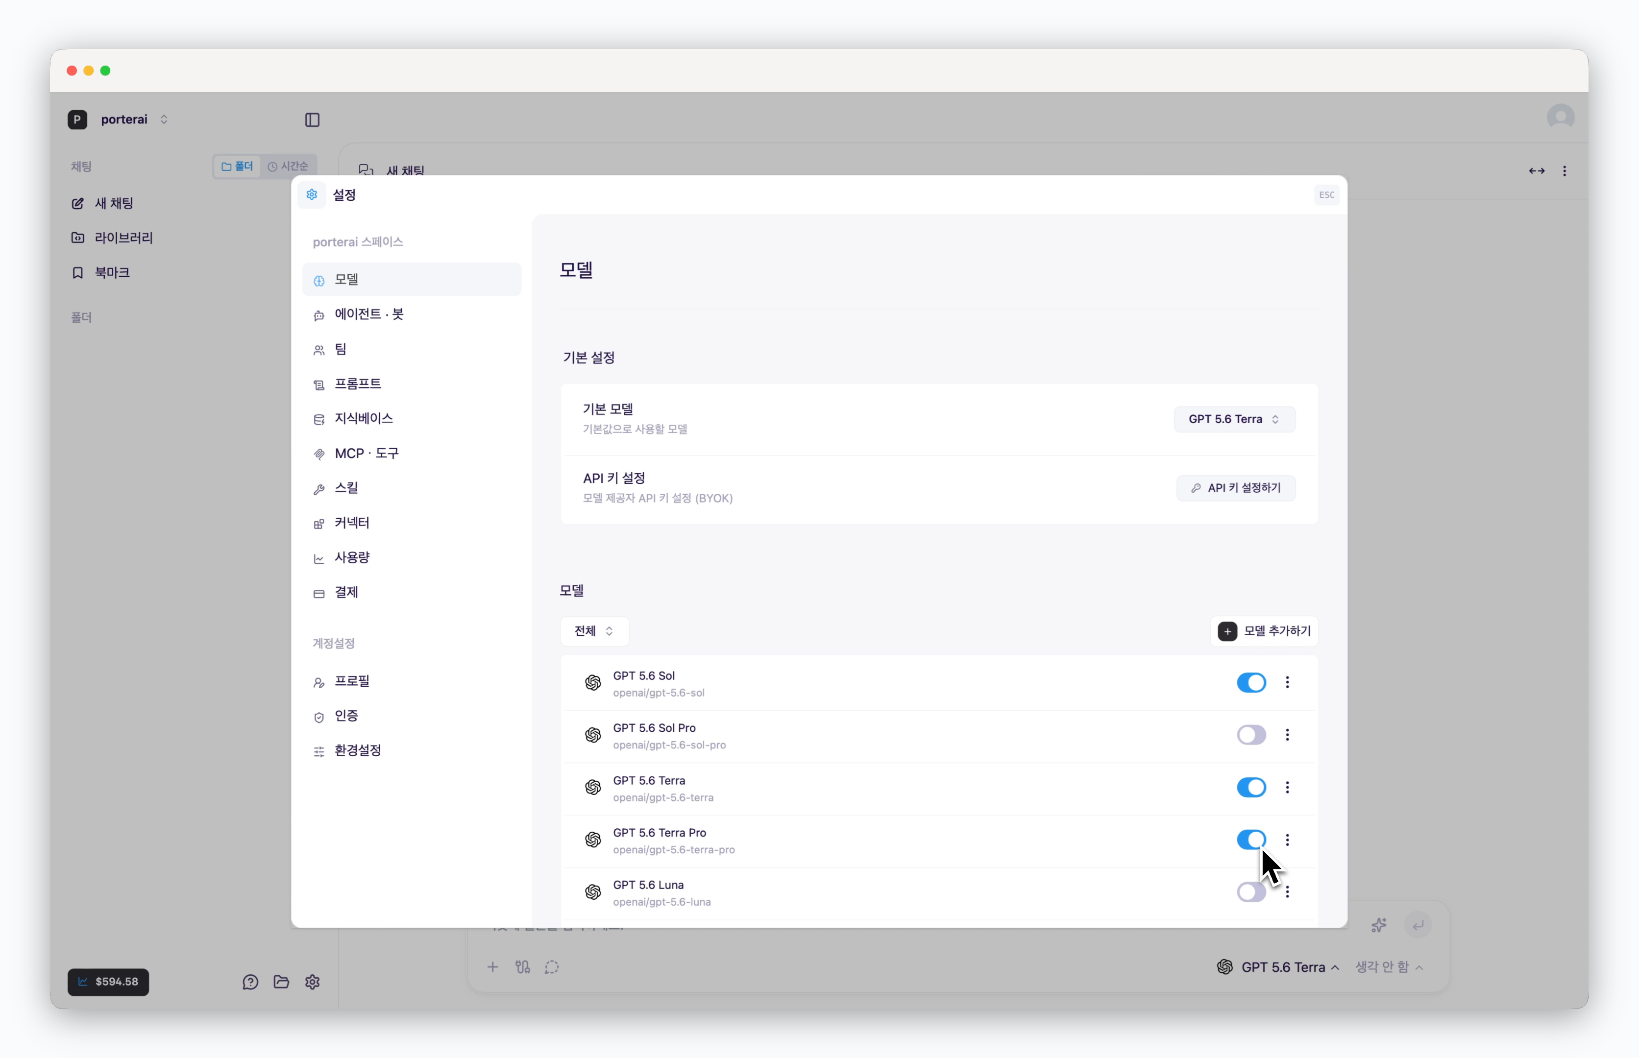Collapse the sidebar with the panel icon
1639x1058 pixels.
point(312,120)
